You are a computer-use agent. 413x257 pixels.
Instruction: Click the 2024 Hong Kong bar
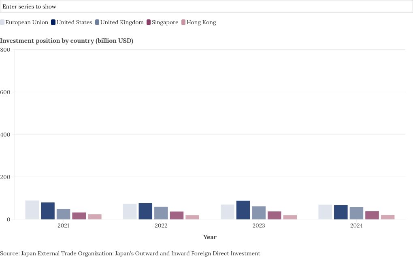click(x=387, y=217)
